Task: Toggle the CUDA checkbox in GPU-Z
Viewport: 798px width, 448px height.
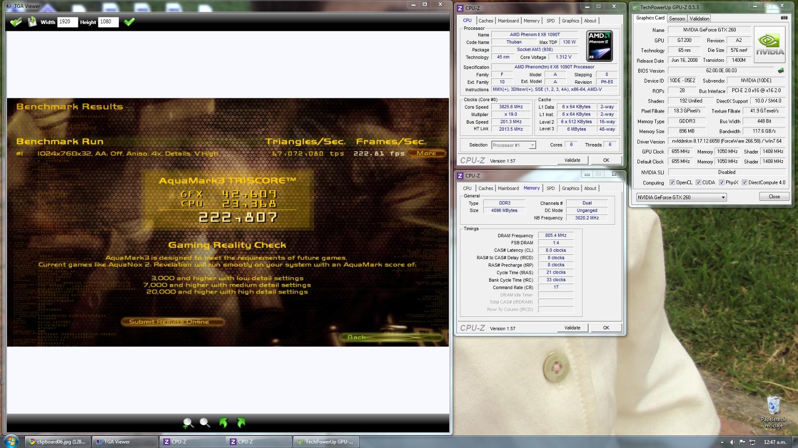Action: click(698, 182)
